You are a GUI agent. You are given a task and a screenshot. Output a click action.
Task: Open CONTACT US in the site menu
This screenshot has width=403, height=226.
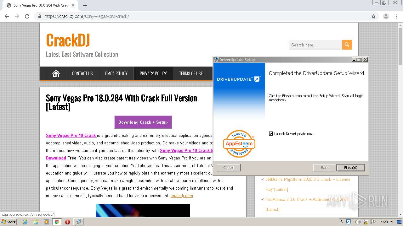82,73
